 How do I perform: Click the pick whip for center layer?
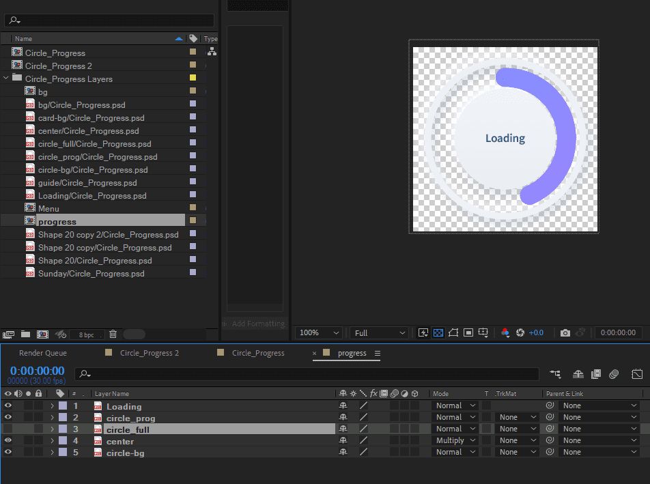point(550,440)
